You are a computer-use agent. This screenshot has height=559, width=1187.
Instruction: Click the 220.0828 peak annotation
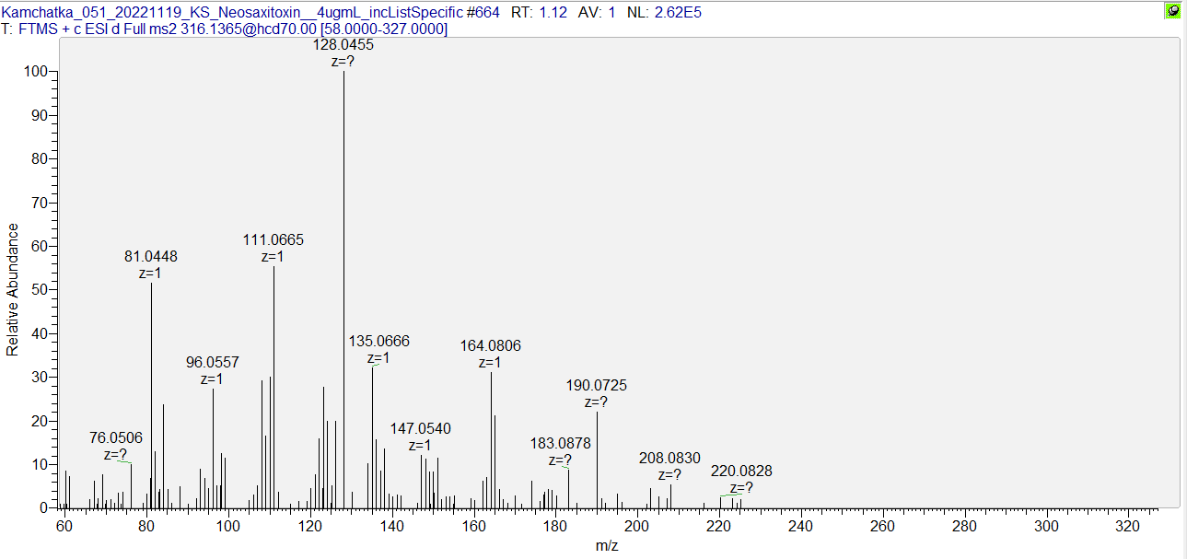pyautogui.click(x=741, y=472)
